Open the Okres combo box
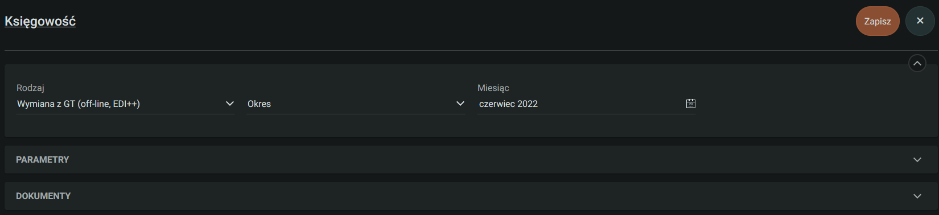Viewport: 939px width, 215px height. click(356, 104)
